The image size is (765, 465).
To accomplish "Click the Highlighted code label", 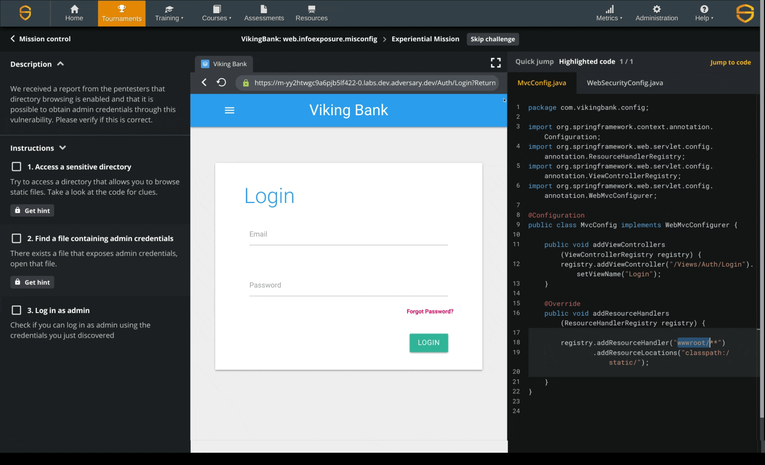I will pyautogui.click(x=587, y=62).
